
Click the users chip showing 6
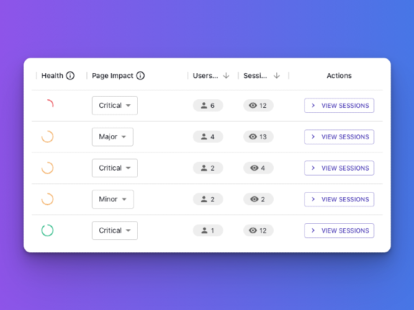click(208, 105)
